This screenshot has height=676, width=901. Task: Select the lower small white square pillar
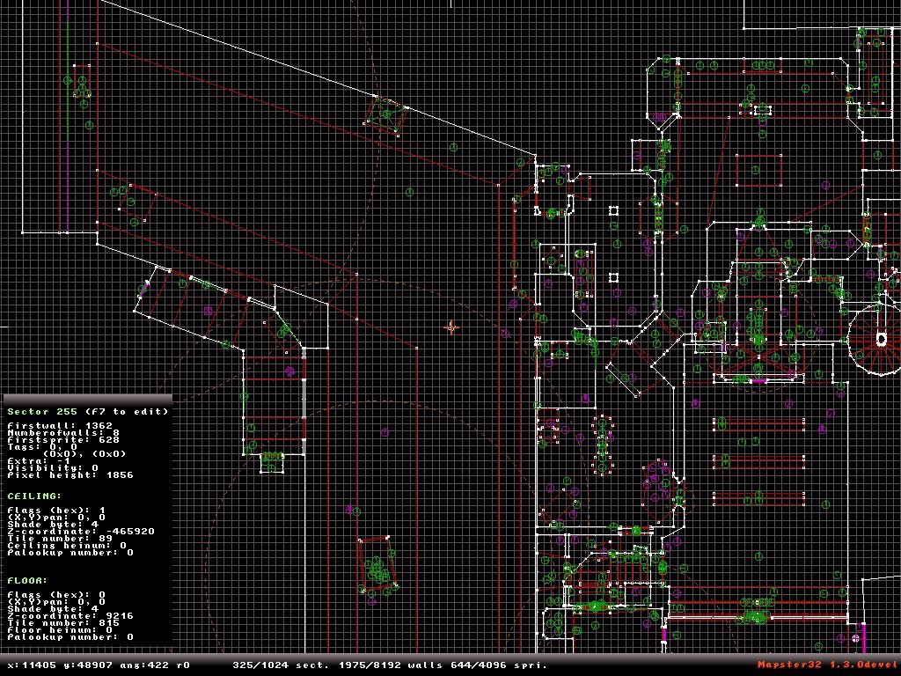coord(613,278)
